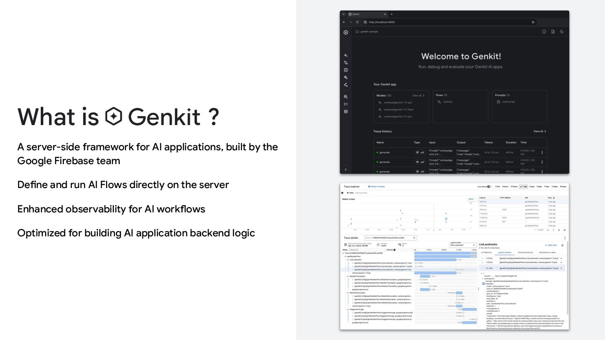Select the 7 days time range
The height and width of the screenshot is (340, 605).
pyautogui.click(x=547, y=186)
